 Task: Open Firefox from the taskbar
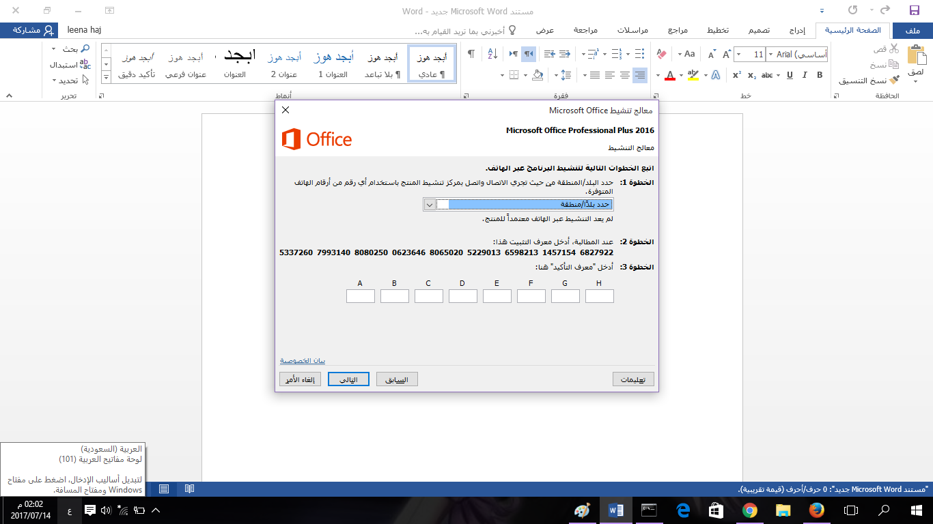(816, 510)
